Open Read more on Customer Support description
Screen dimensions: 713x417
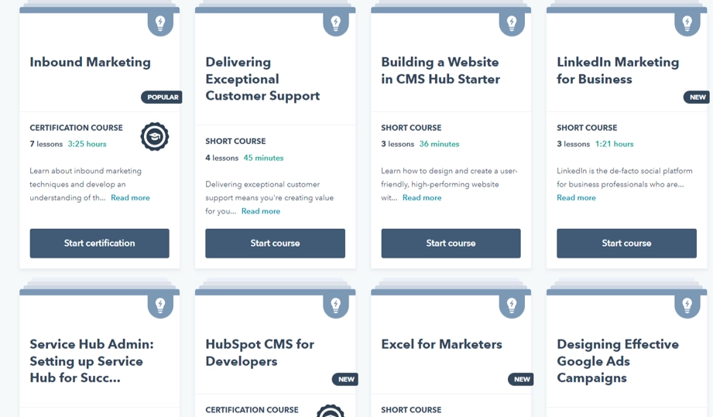click(x=261, y=211)
